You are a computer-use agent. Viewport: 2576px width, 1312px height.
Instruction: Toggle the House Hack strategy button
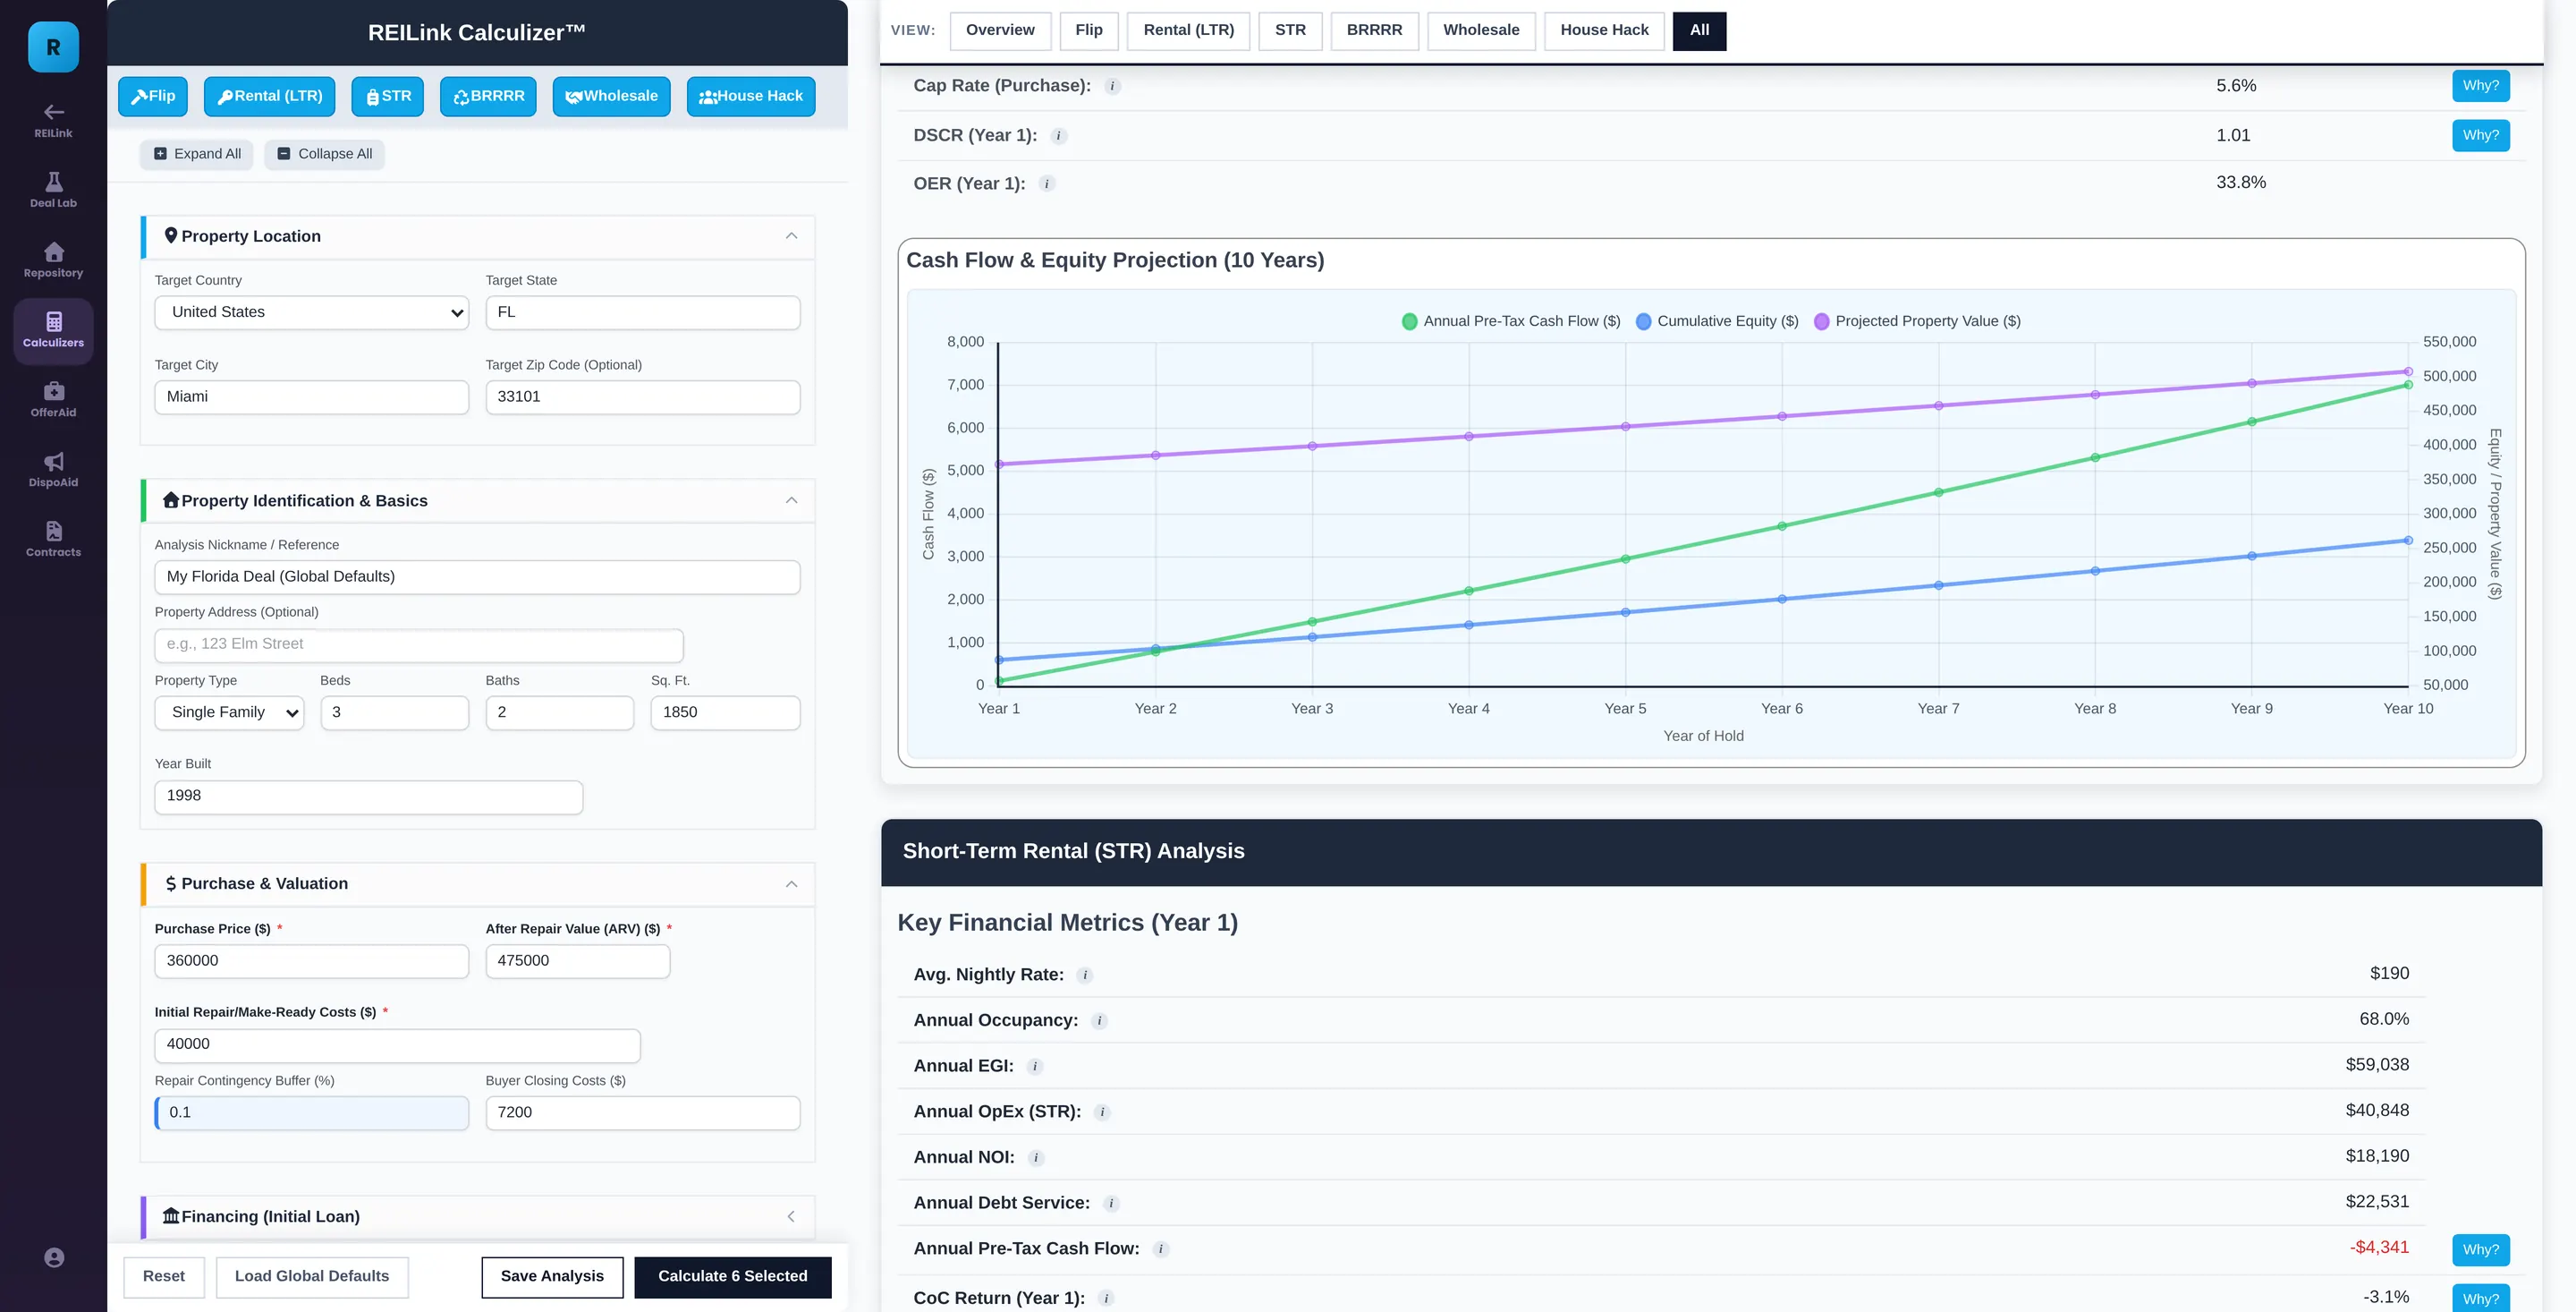tap(751, 96)
